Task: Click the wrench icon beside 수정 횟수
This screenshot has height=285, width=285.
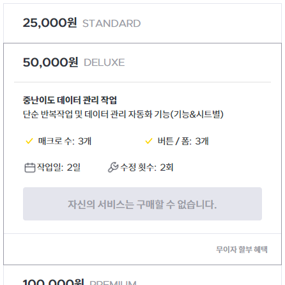Action: [x=113, y=167]
